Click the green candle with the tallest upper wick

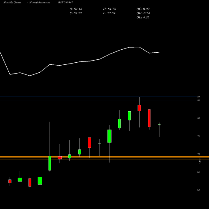pos(50,163)
